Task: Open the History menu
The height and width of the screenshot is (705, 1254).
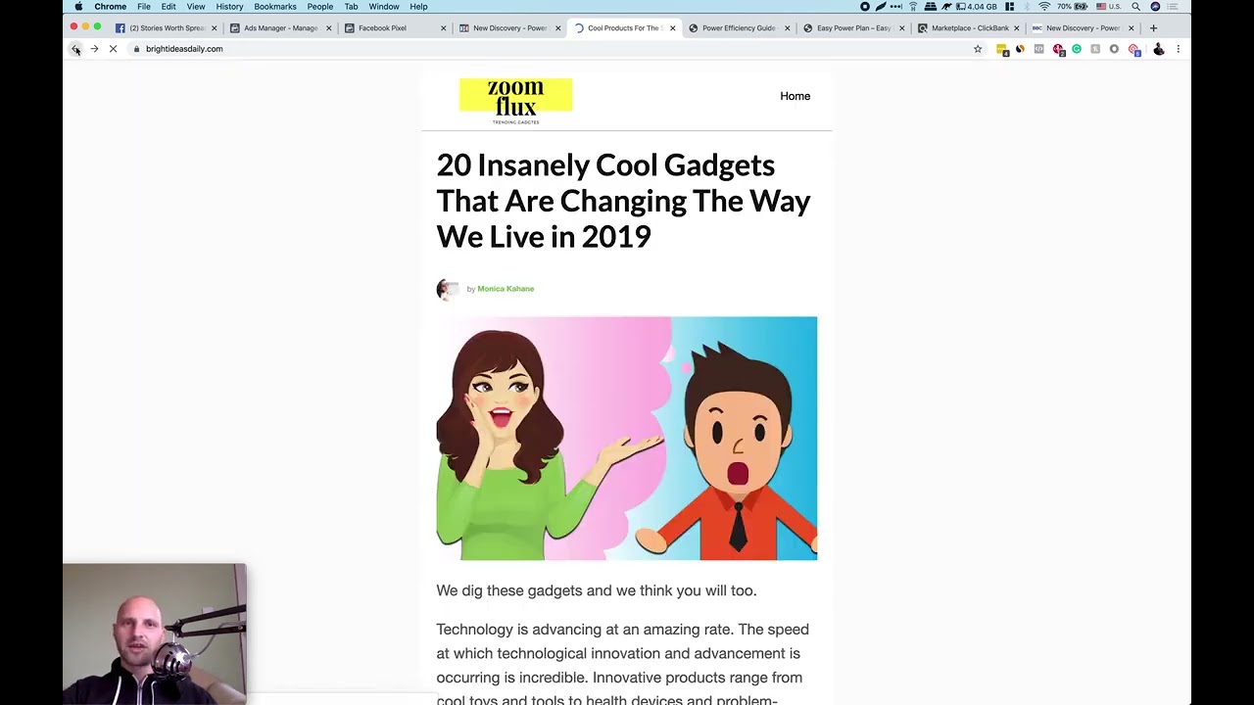Action: point(229,7)
